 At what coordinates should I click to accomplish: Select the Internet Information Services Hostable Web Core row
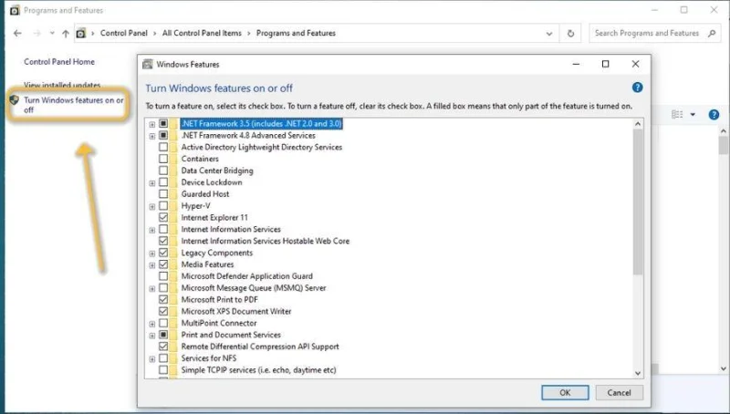point(265,241)
